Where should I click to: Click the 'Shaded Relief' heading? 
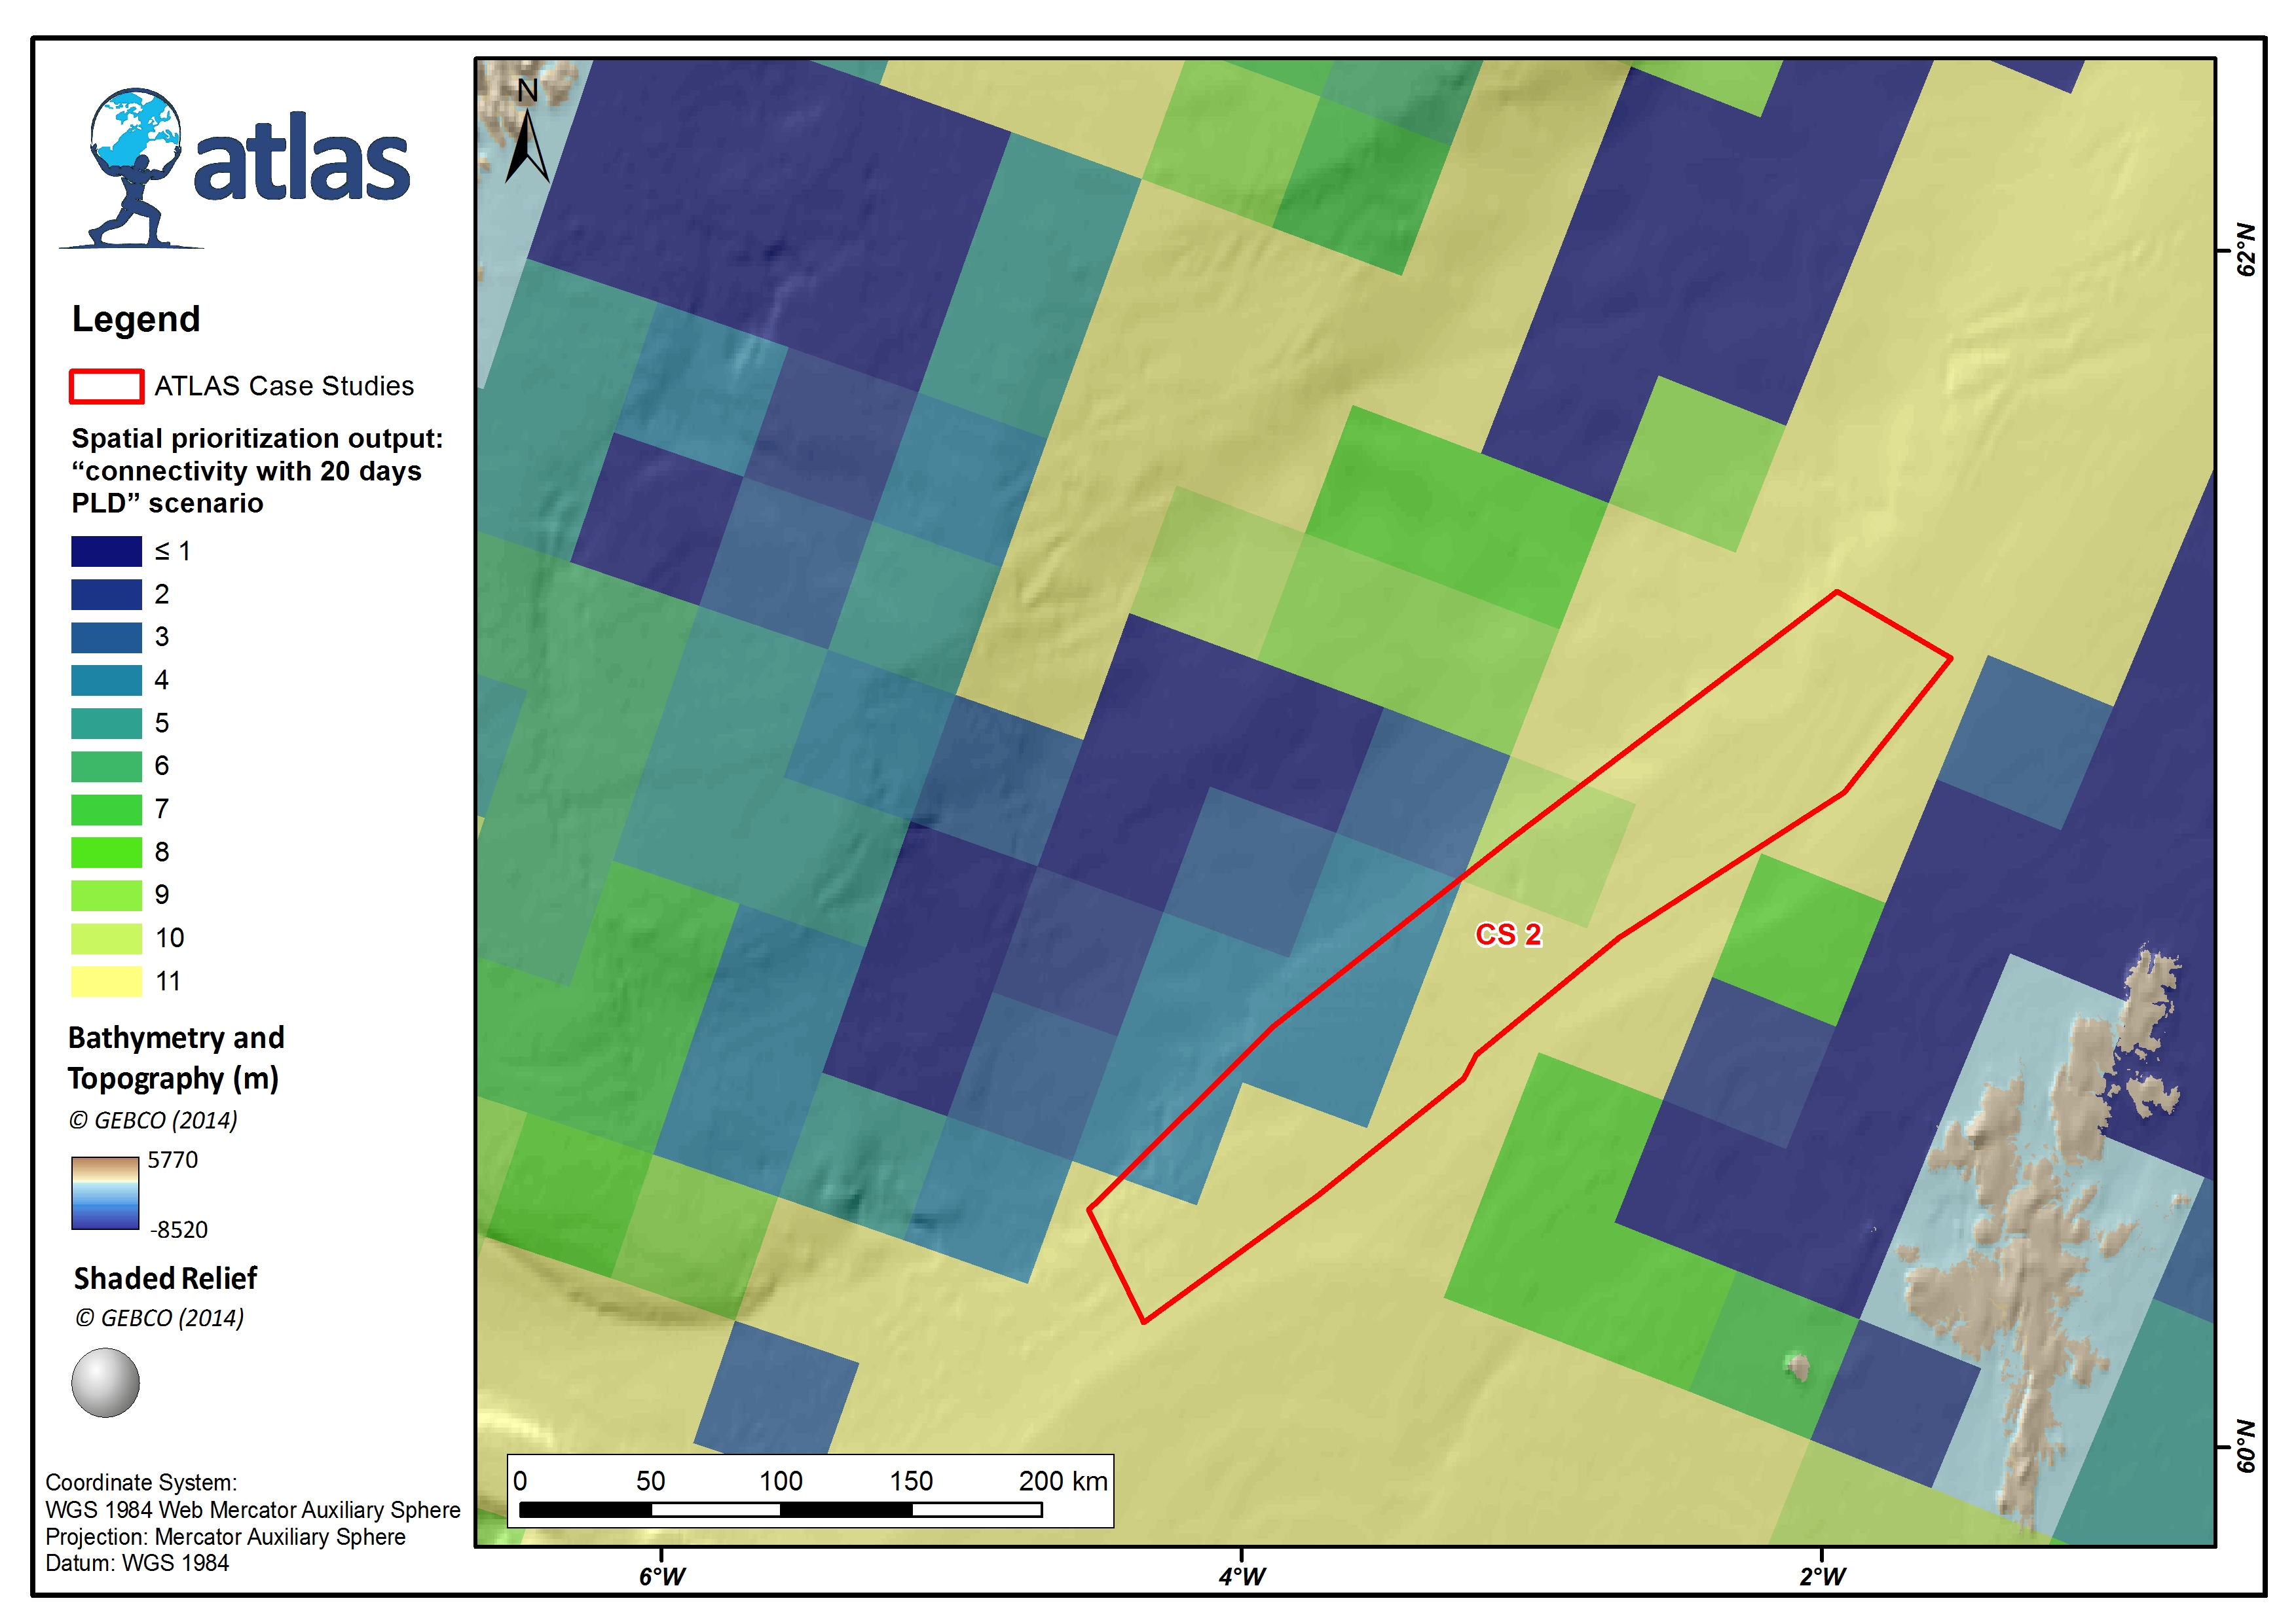pos(165,1278)
